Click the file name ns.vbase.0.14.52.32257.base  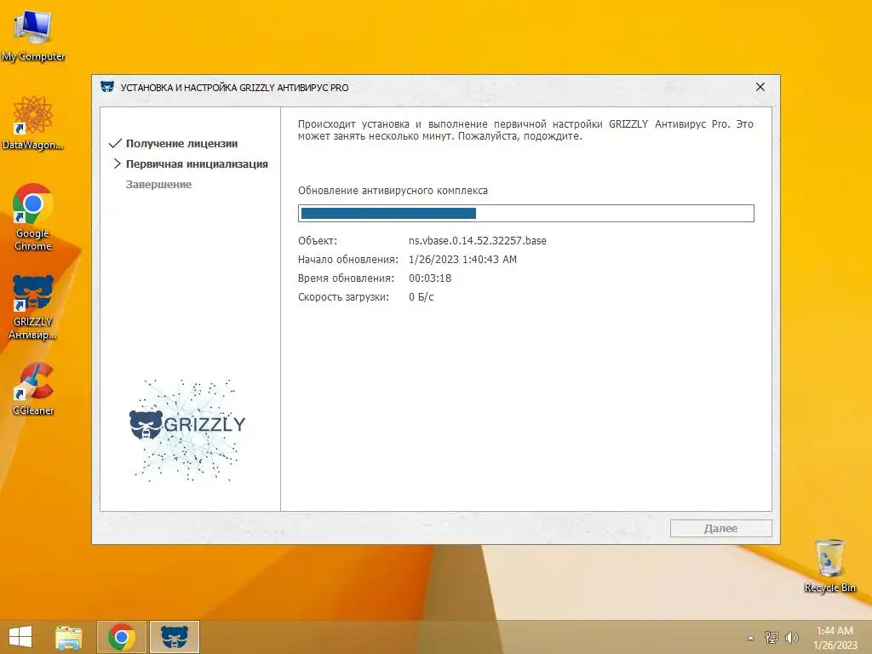[x=477, y=241]
